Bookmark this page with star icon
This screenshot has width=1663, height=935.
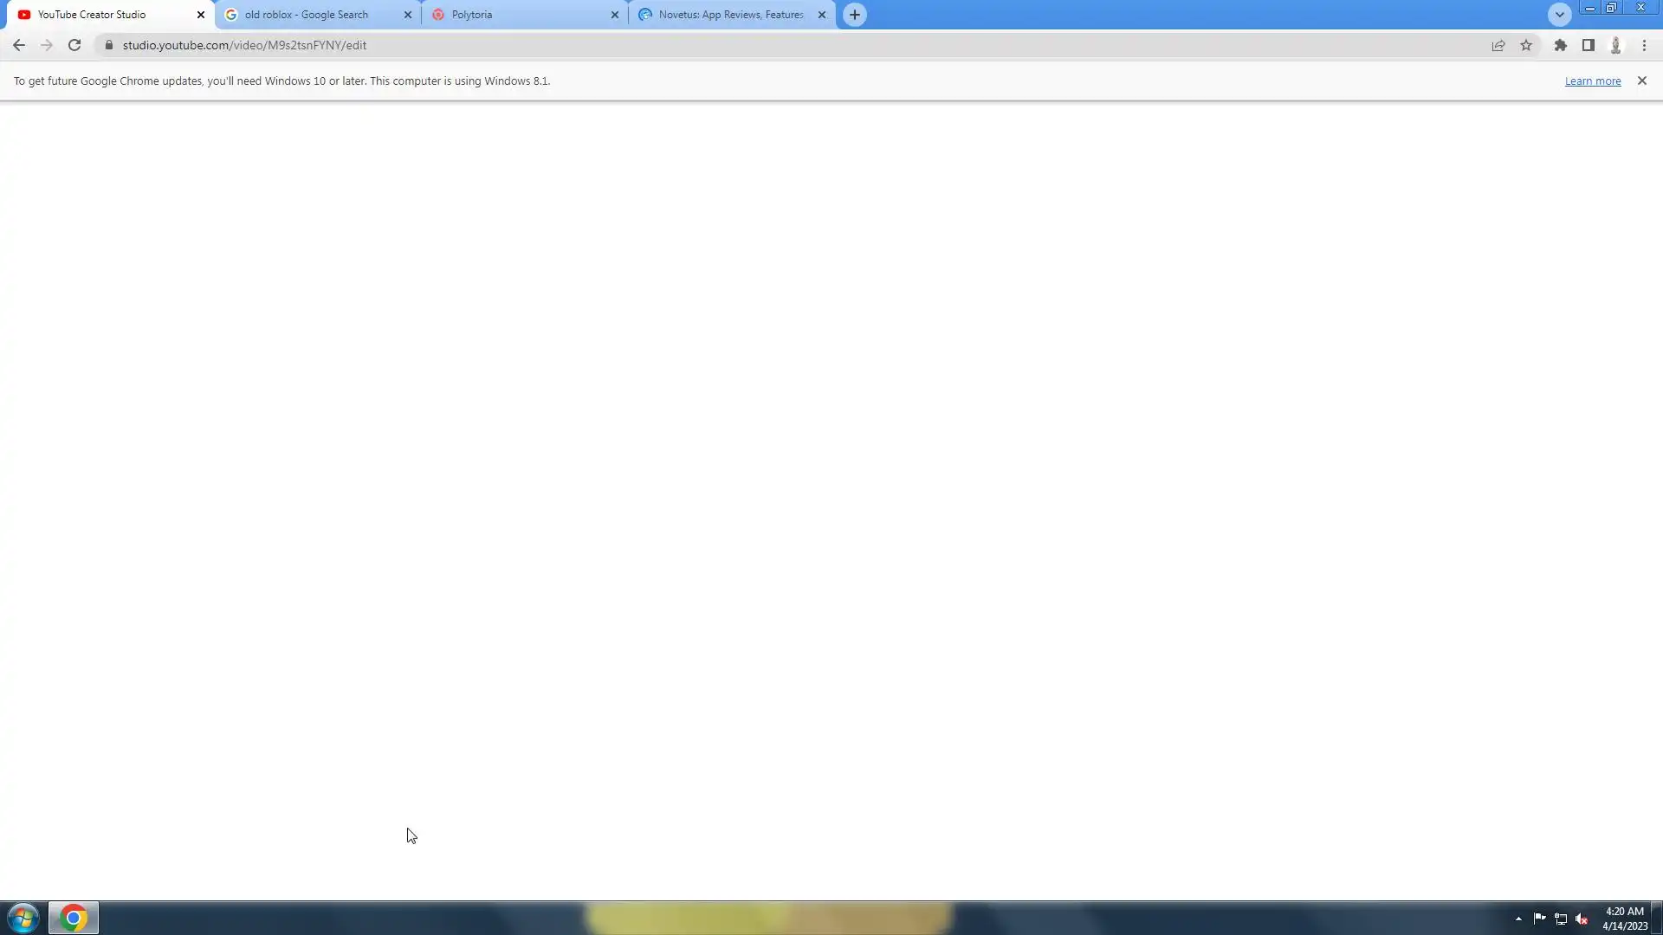pos(1526,45)
